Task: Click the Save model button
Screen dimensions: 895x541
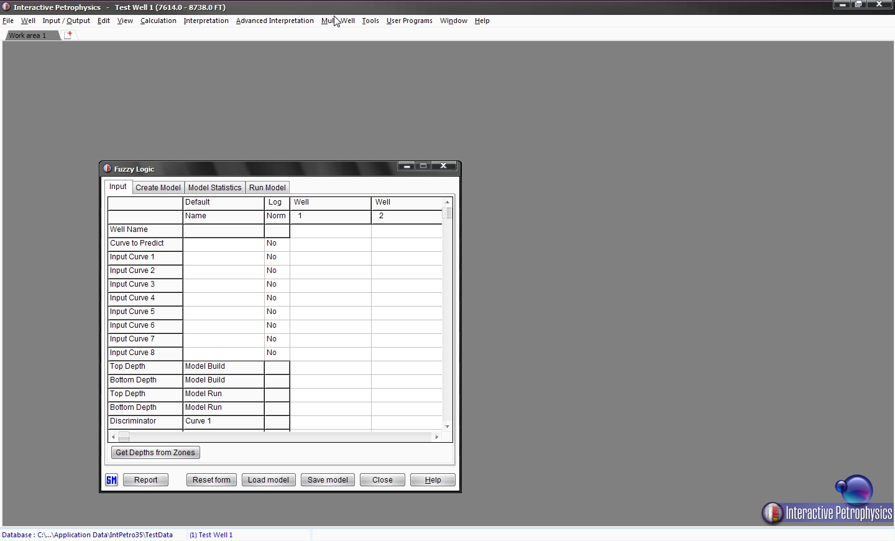Action: tap(328, 480)
